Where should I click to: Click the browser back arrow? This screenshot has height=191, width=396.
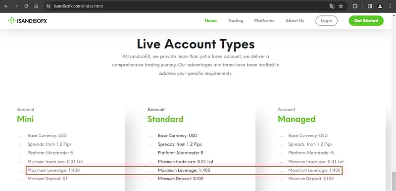pos(6,6)
